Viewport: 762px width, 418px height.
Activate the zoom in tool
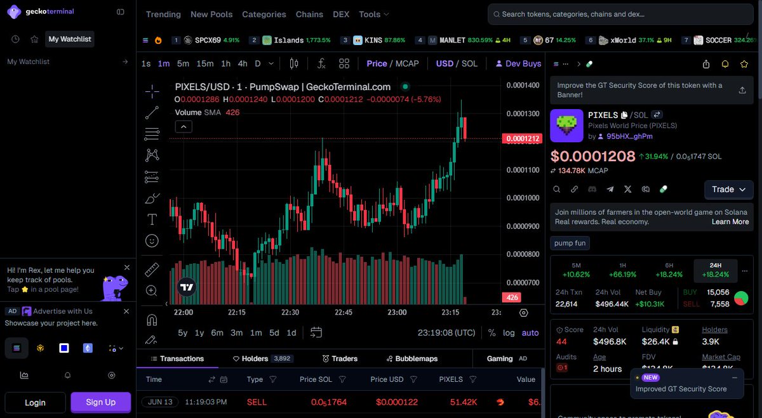[x=152, y=291]
